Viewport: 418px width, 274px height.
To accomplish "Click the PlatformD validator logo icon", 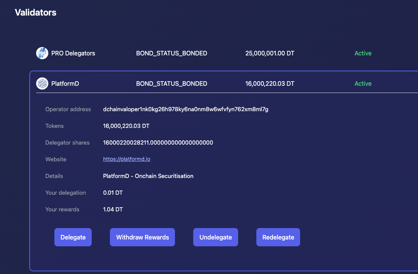I will [x=41, y=83].
